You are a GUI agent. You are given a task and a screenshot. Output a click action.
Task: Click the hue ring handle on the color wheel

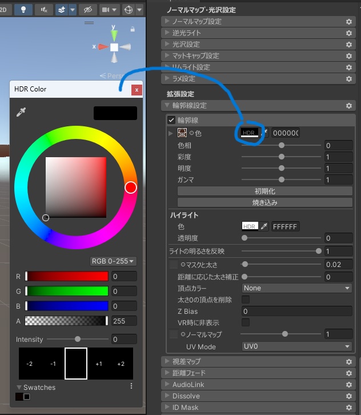click(131, 187)
